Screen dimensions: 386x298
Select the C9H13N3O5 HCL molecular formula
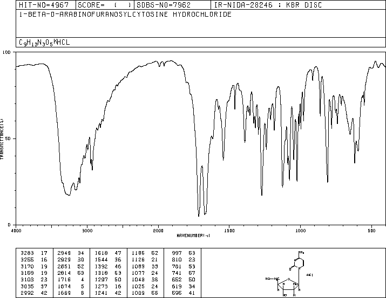(44, 42)
